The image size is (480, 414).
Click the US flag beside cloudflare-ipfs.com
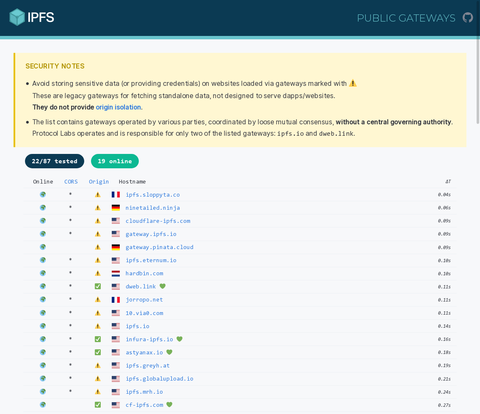tap(116, 221)
